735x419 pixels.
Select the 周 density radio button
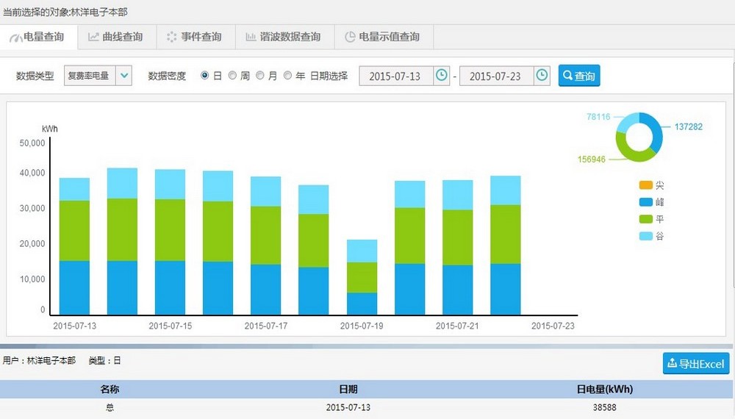232,76
